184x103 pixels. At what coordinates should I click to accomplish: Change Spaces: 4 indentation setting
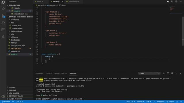tap(140, 102)
